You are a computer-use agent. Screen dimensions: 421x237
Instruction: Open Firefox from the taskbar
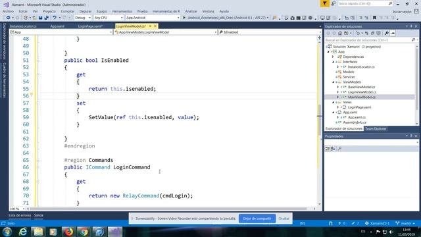click(x=68, y=232)
